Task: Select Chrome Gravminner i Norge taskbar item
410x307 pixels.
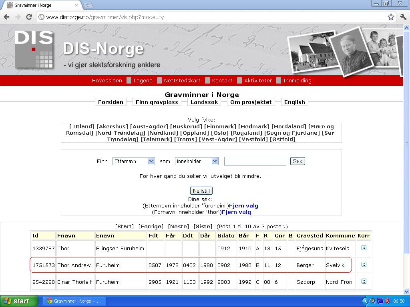Action: 74,301
